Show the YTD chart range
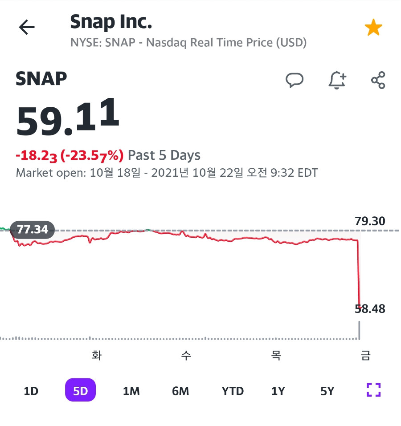 point(233,391)
